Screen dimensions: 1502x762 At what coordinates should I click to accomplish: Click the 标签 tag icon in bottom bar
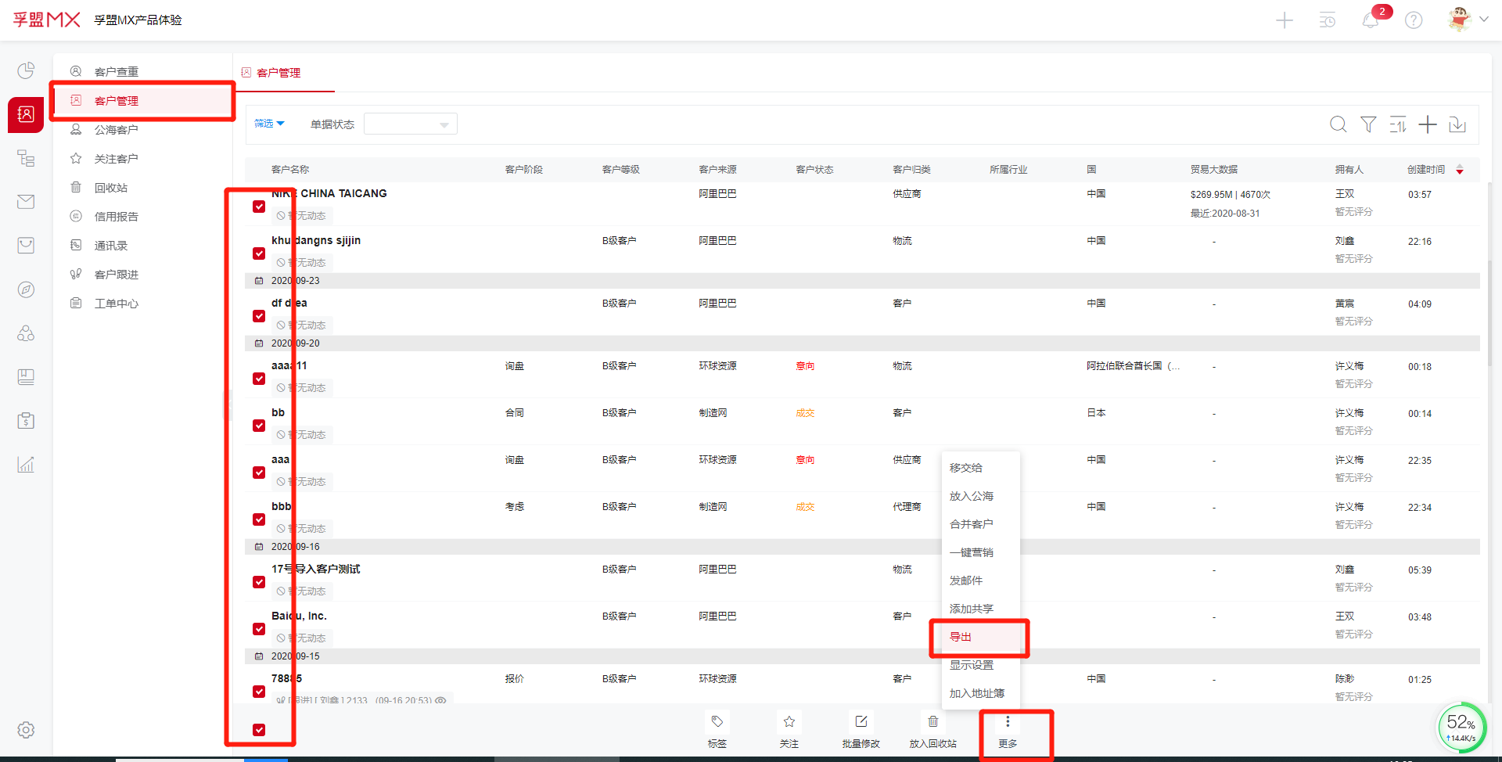(717, 722)
